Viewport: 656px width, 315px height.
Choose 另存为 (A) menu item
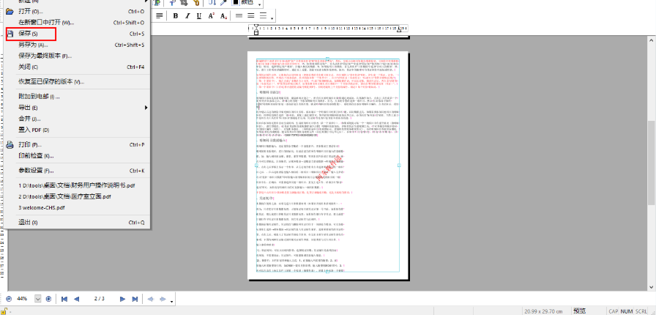[77, 45]
